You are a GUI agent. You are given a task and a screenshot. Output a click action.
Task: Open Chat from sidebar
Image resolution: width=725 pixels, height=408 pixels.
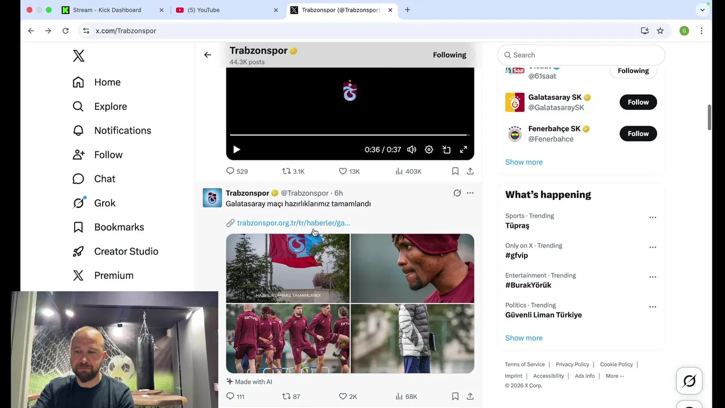pyautogui.click(x=94, y=178)
